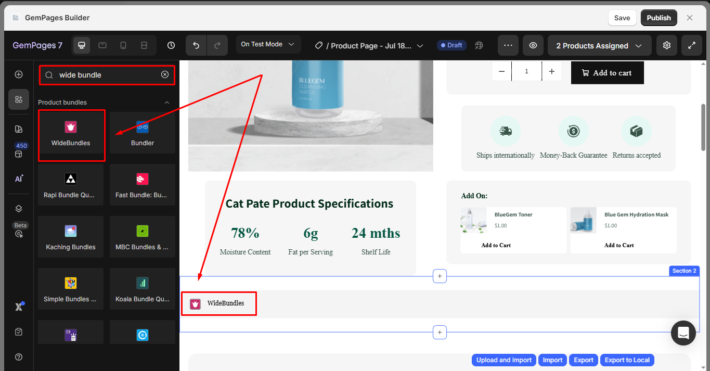The width and height of the screenshot is (710, 371).
Task: Select the WideBundles element in panel
Action: pos(71,134)
